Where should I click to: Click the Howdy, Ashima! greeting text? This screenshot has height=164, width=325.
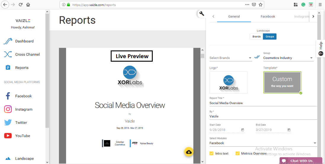point(23,27)
